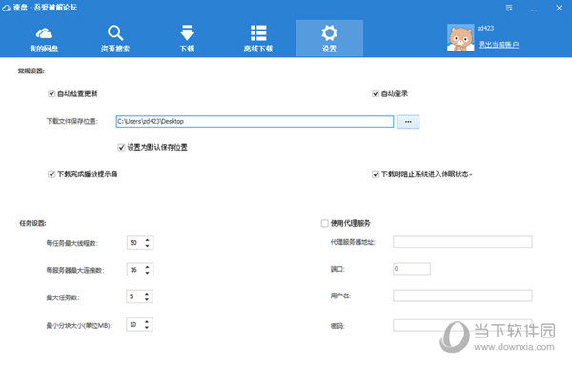Go to the 下载 download tab

[x=187, y=39]
